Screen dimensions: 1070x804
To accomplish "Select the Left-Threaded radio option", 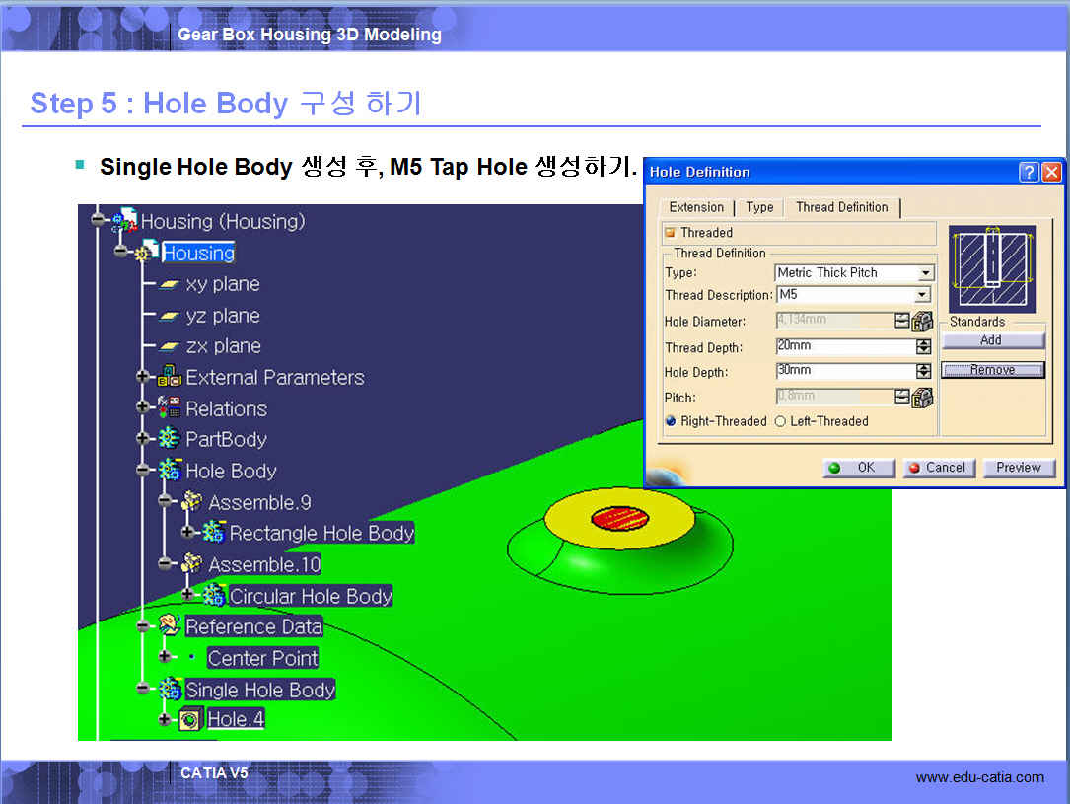I will click(780, 421).
